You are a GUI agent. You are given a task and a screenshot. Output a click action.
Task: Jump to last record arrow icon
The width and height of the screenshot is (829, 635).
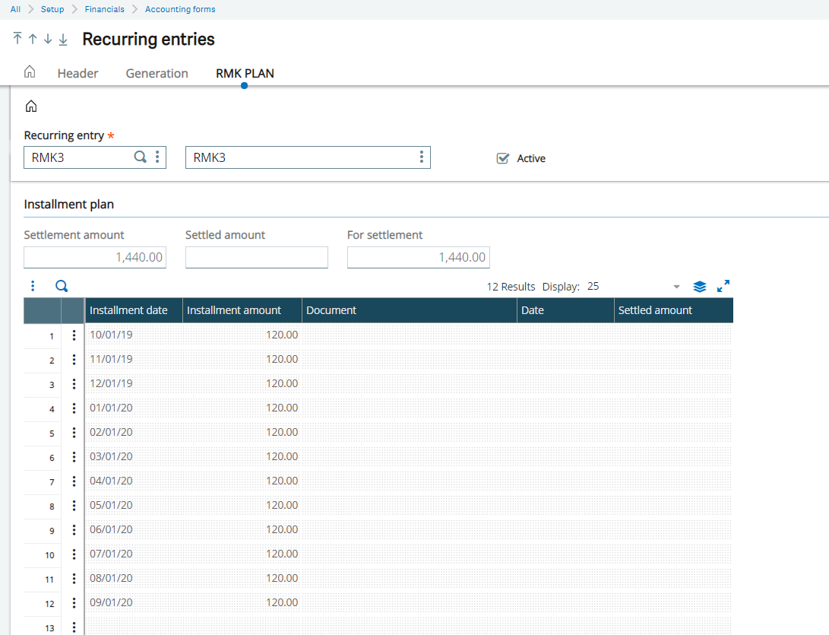[63, 39]
